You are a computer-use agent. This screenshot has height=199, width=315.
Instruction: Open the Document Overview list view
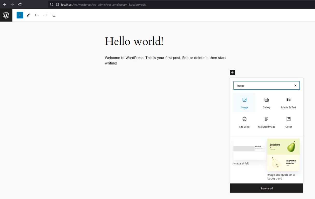(x=53, y=15)
